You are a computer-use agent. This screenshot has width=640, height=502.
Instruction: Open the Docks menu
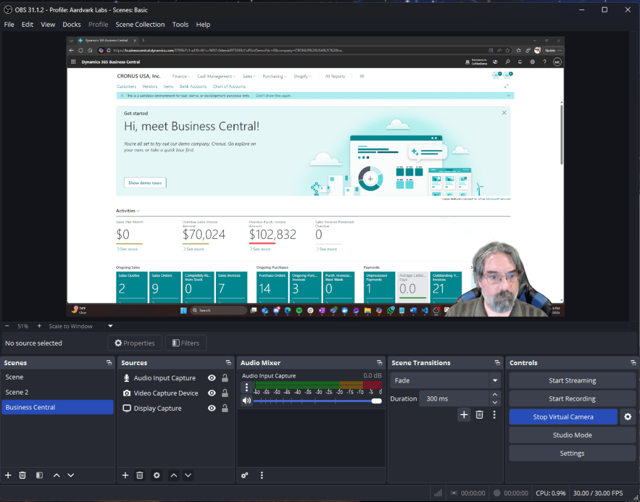71,24
